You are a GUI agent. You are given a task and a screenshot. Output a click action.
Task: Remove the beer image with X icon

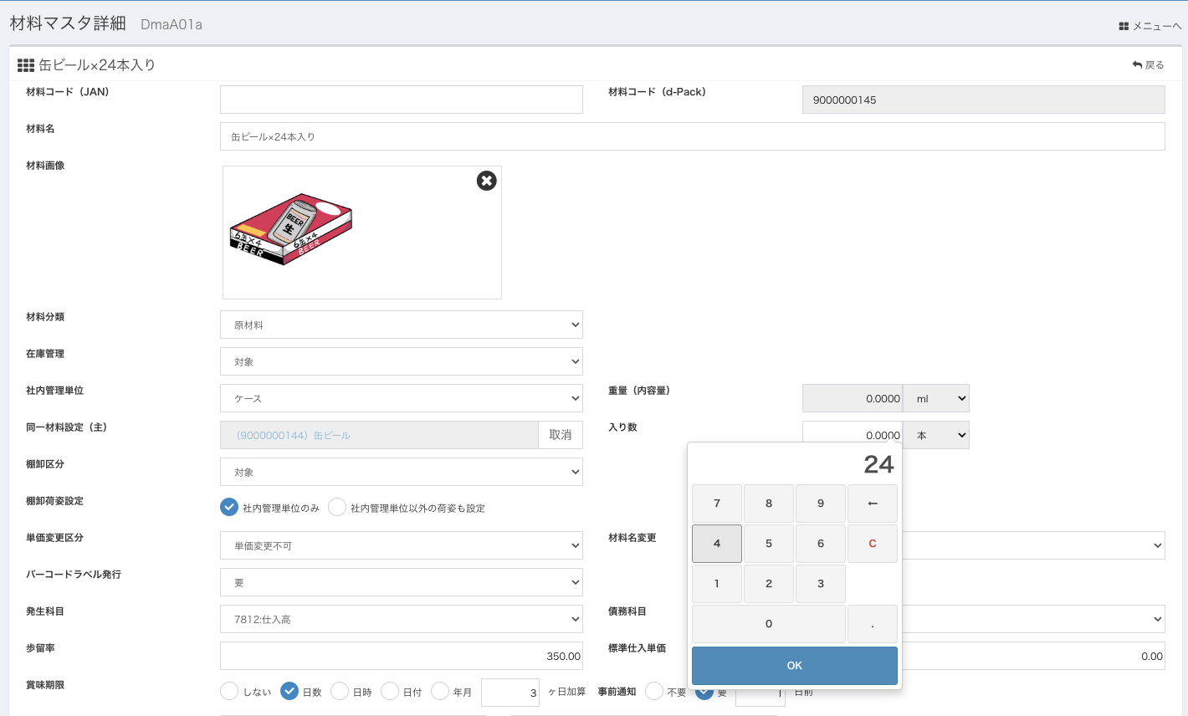pos(486,181)
